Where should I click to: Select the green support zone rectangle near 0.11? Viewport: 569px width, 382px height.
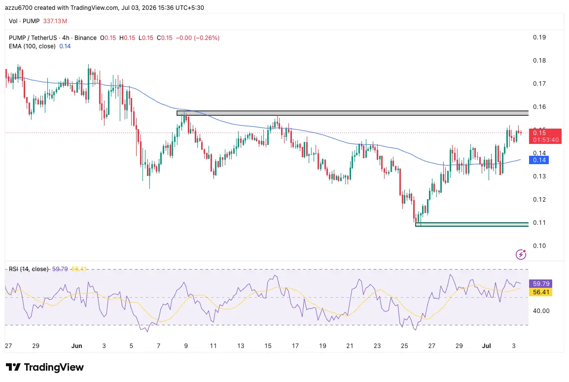coord(472,224)
